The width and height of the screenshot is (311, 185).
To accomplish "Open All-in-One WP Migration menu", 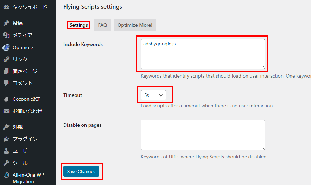I will pyautogui.click(x=28, y=178).
